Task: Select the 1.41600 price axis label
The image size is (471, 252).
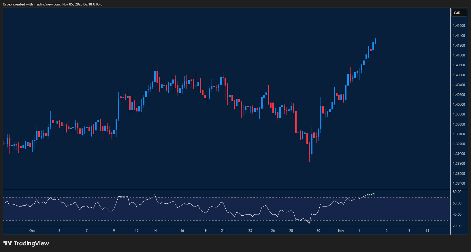Action: pyautogui.click(x=459, y=26)
